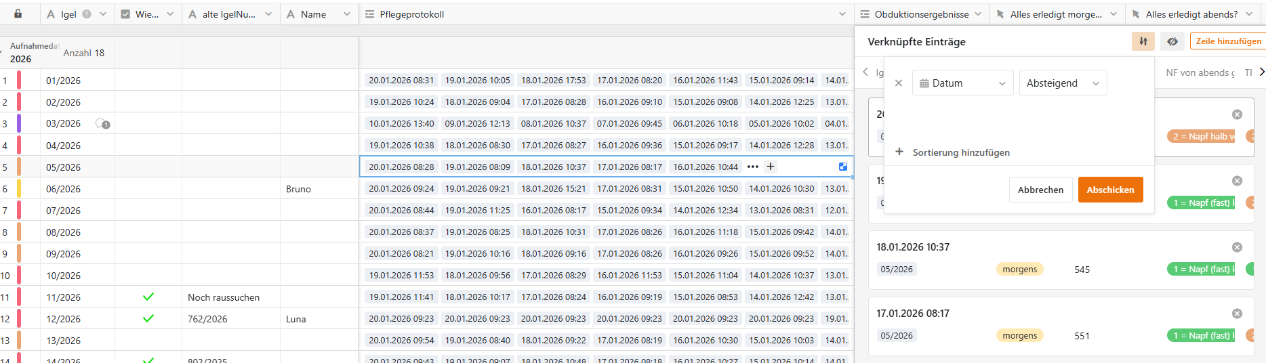Click the Abschicken button
The width and height of the screenshot is (1266, 363).
tap(1110, 190)
